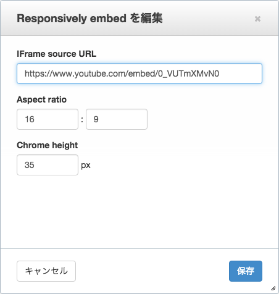Click the 'Responsively embed を編集' title text
The width and height of the screenshot is (279, 294).
pos(90,19)
